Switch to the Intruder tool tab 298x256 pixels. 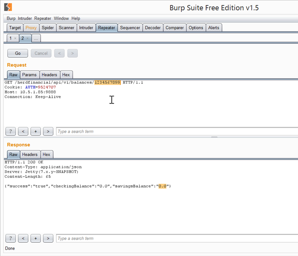point(86,28)
